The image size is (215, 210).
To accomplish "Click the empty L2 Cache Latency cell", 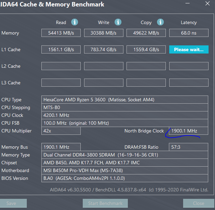I will click(x=189, y=66).
